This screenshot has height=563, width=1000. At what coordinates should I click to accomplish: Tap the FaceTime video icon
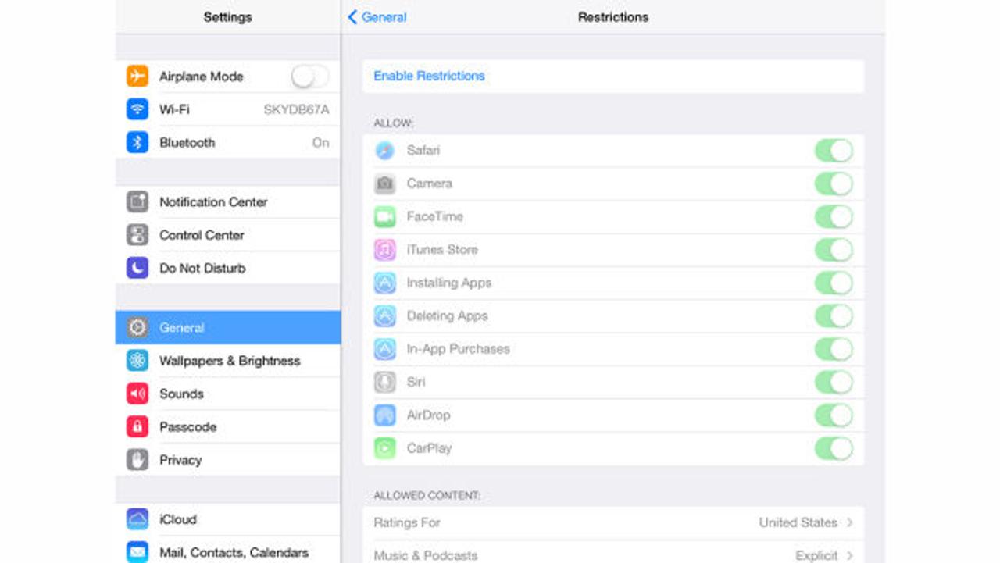384,216
